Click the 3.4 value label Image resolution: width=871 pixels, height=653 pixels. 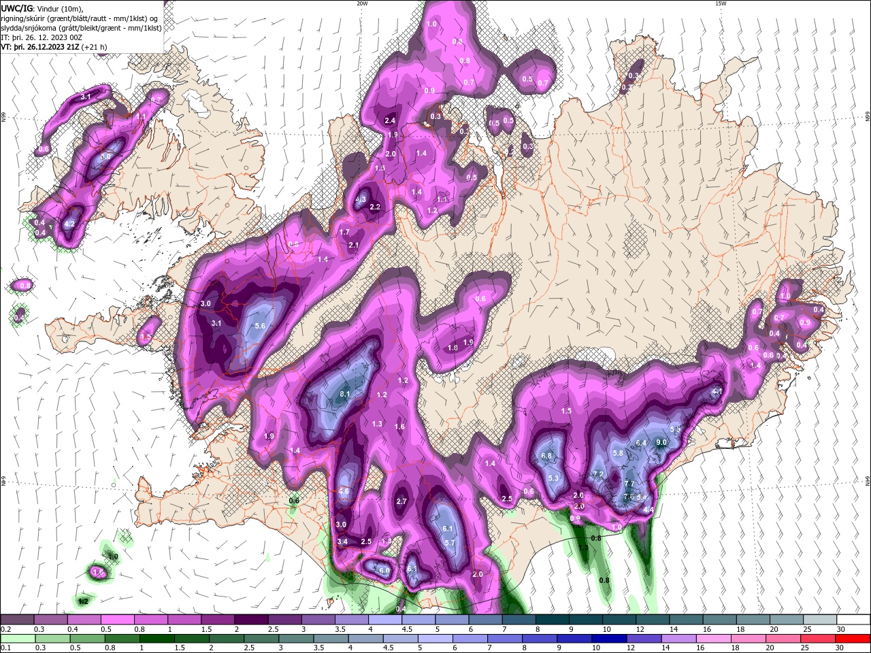point(342,541)
